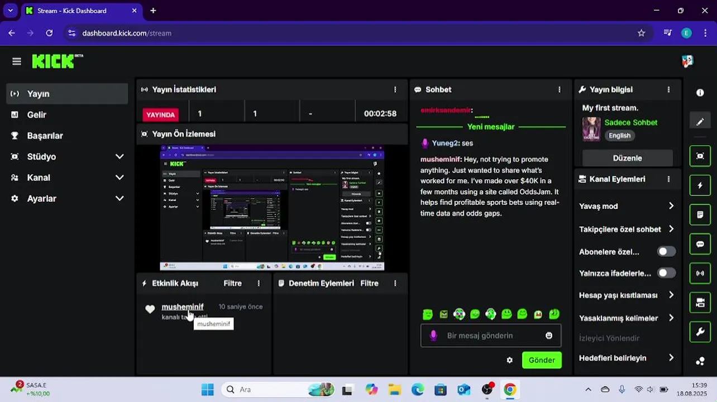Open Takipçilere özel sohbet options
The image size is (717, 402).
pos(628,229)
